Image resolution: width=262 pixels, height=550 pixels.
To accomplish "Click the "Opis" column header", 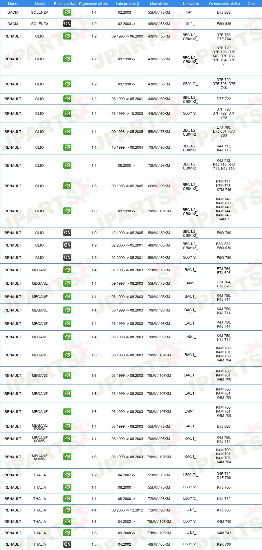I will 251,4.
